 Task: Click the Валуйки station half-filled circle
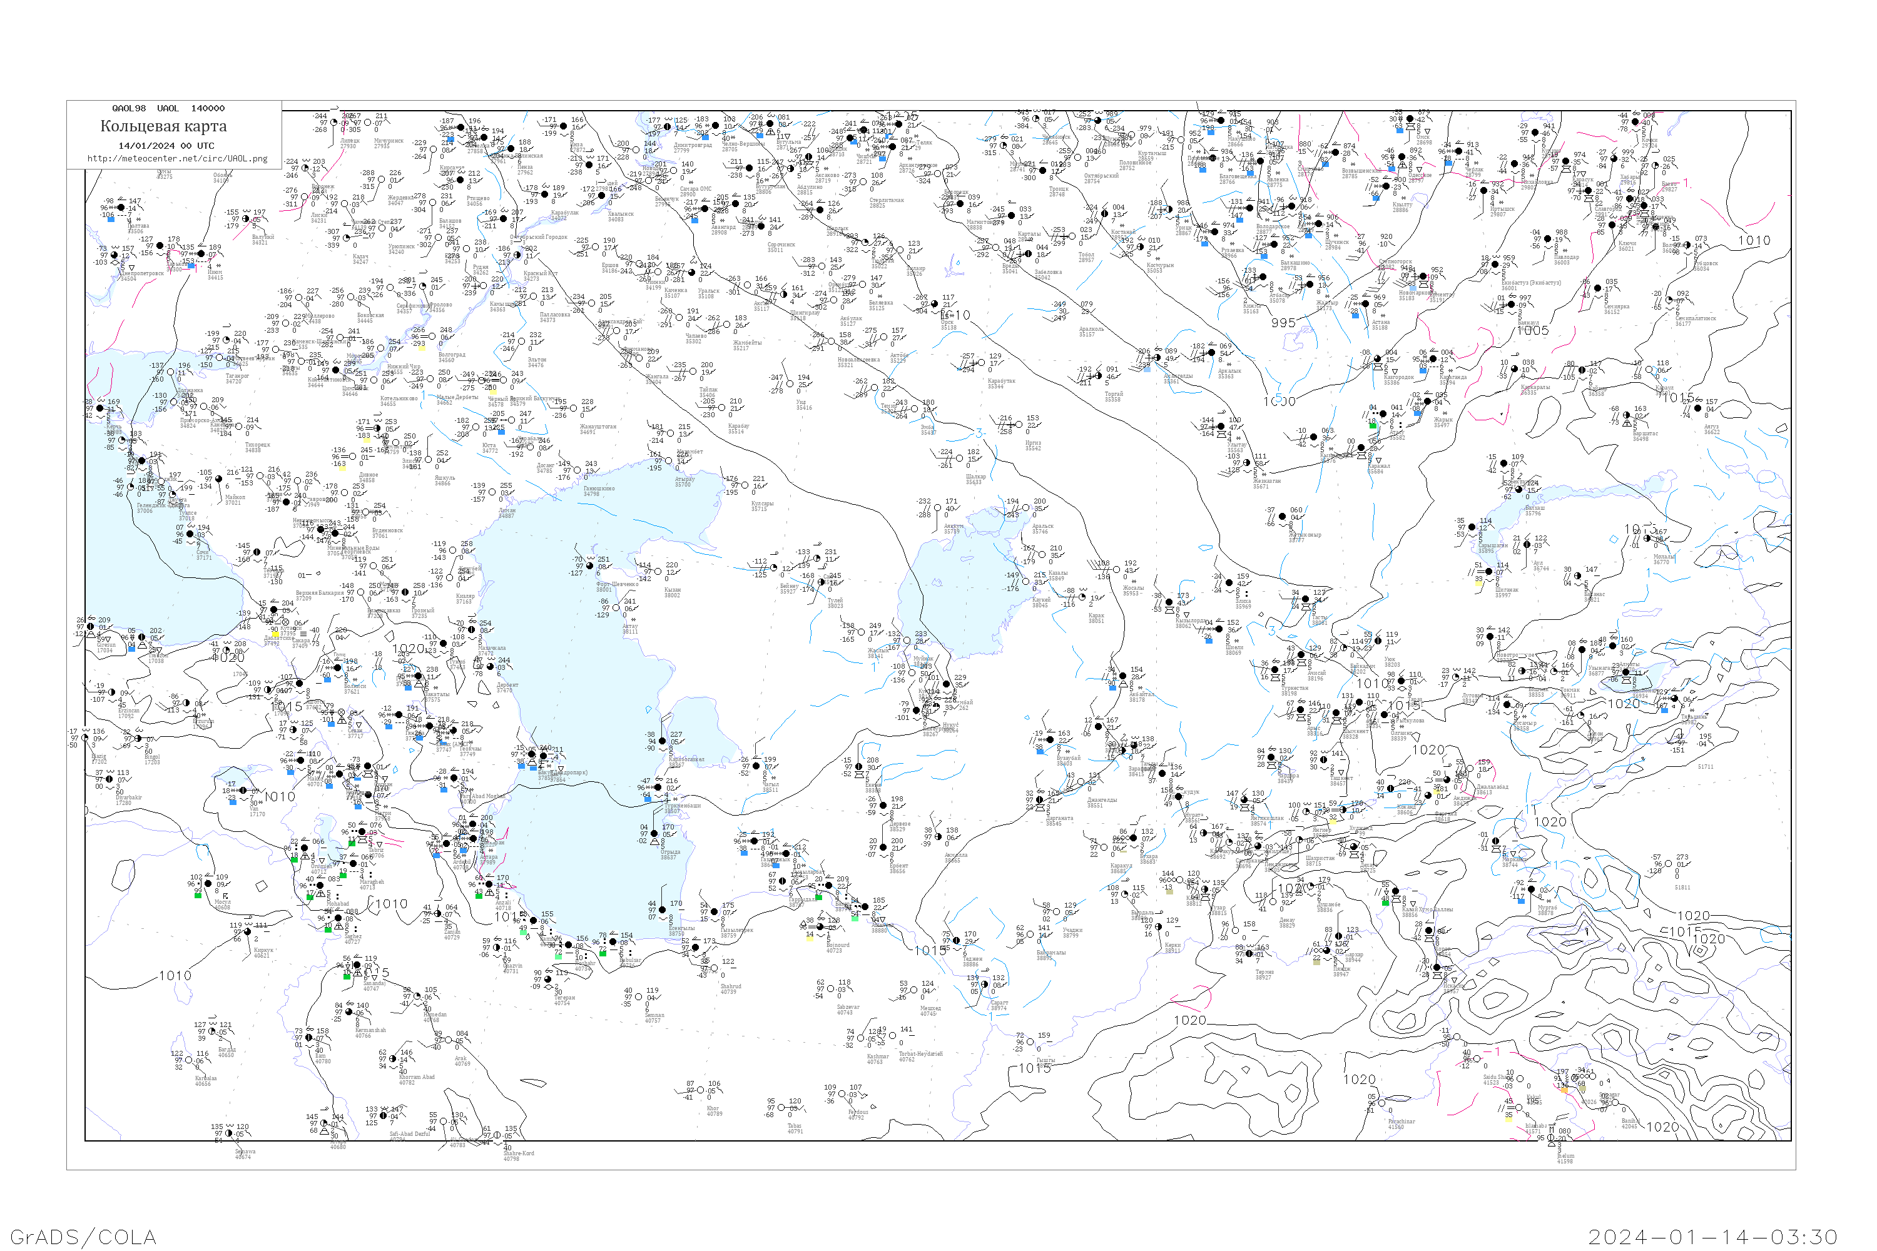(x=247, y=220)
